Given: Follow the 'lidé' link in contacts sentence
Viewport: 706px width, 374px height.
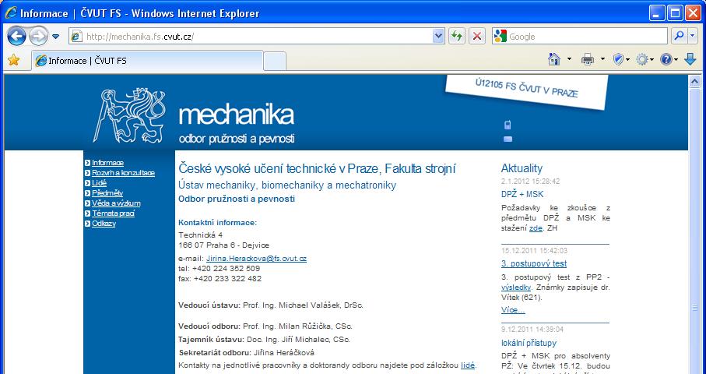Looking at the screenshot, I should pos(468,365).
